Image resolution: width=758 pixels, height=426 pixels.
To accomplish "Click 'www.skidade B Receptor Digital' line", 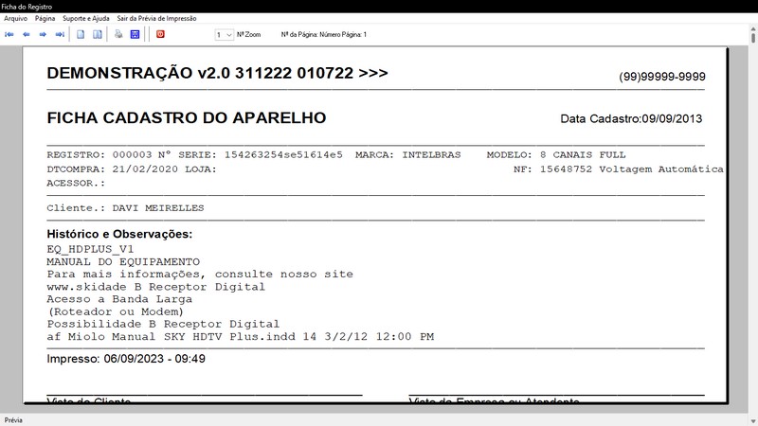I will (155, 287).
